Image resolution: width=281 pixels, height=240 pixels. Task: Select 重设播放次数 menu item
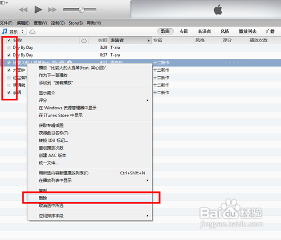coord(89,147)
